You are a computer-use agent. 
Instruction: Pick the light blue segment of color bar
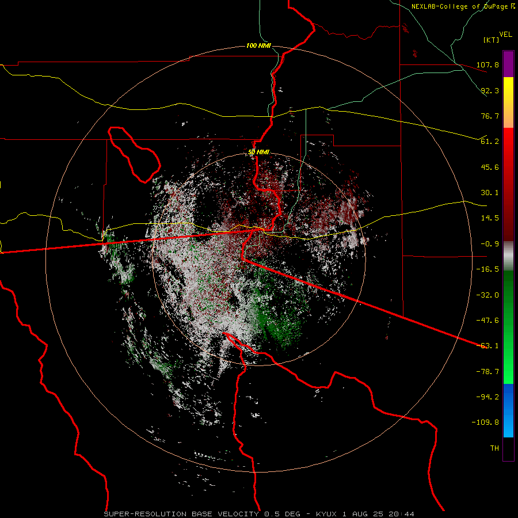coord(508,426)
